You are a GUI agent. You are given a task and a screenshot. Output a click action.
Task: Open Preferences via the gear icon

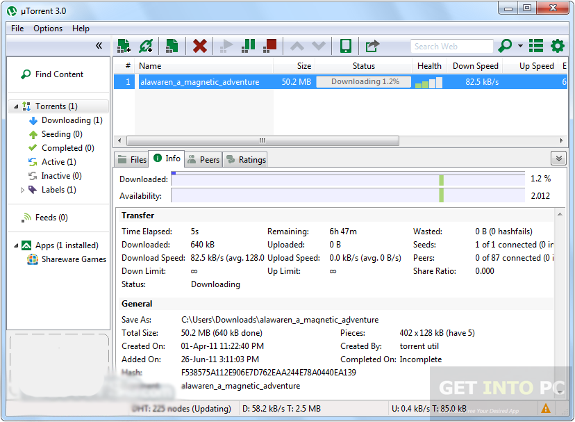[558, 46]
